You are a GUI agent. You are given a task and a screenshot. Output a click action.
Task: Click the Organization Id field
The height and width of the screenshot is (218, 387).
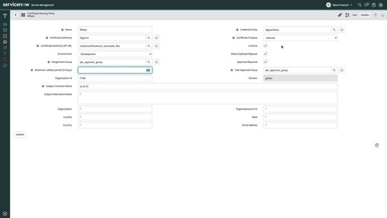(x=115, y=78)
